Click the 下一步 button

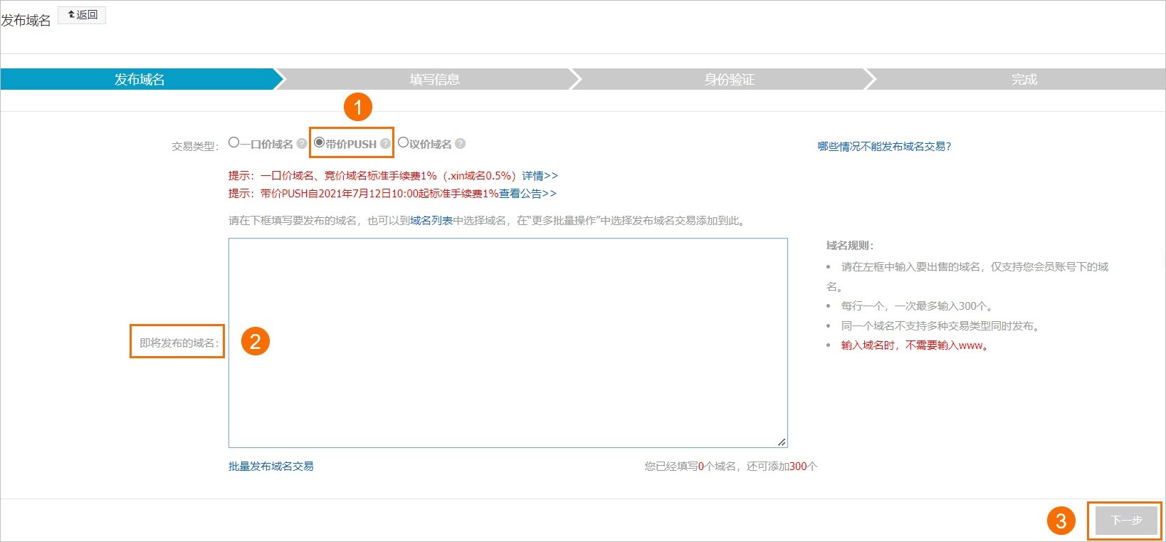pyautogui.click(x=1125, y=521)
